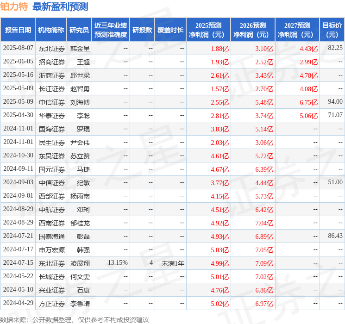Select analyst 苏立赞
This screenshot has height=324, width=345.
tap(80, 156)
